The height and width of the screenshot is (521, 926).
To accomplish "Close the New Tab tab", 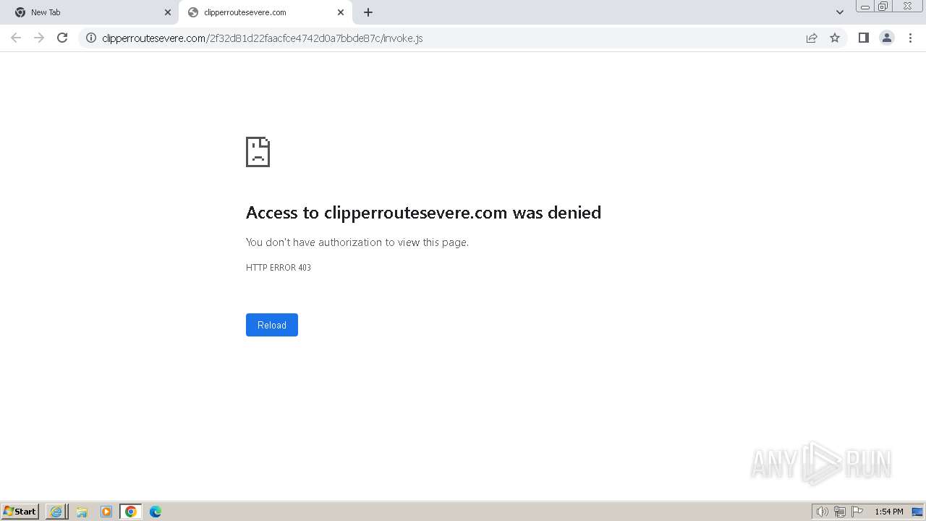I will 168,12.
